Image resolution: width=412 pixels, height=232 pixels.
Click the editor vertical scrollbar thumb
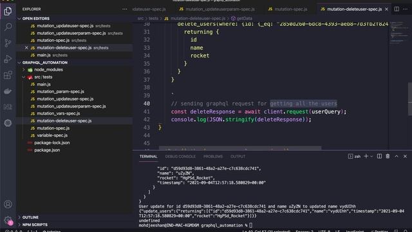coord(410,99)
